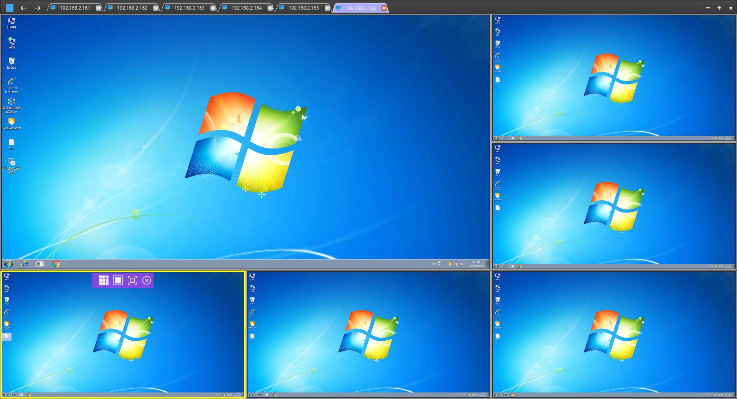Click the Huorong shield tray icon in the large session
The image size is (737, 399).
click(450, 264)
